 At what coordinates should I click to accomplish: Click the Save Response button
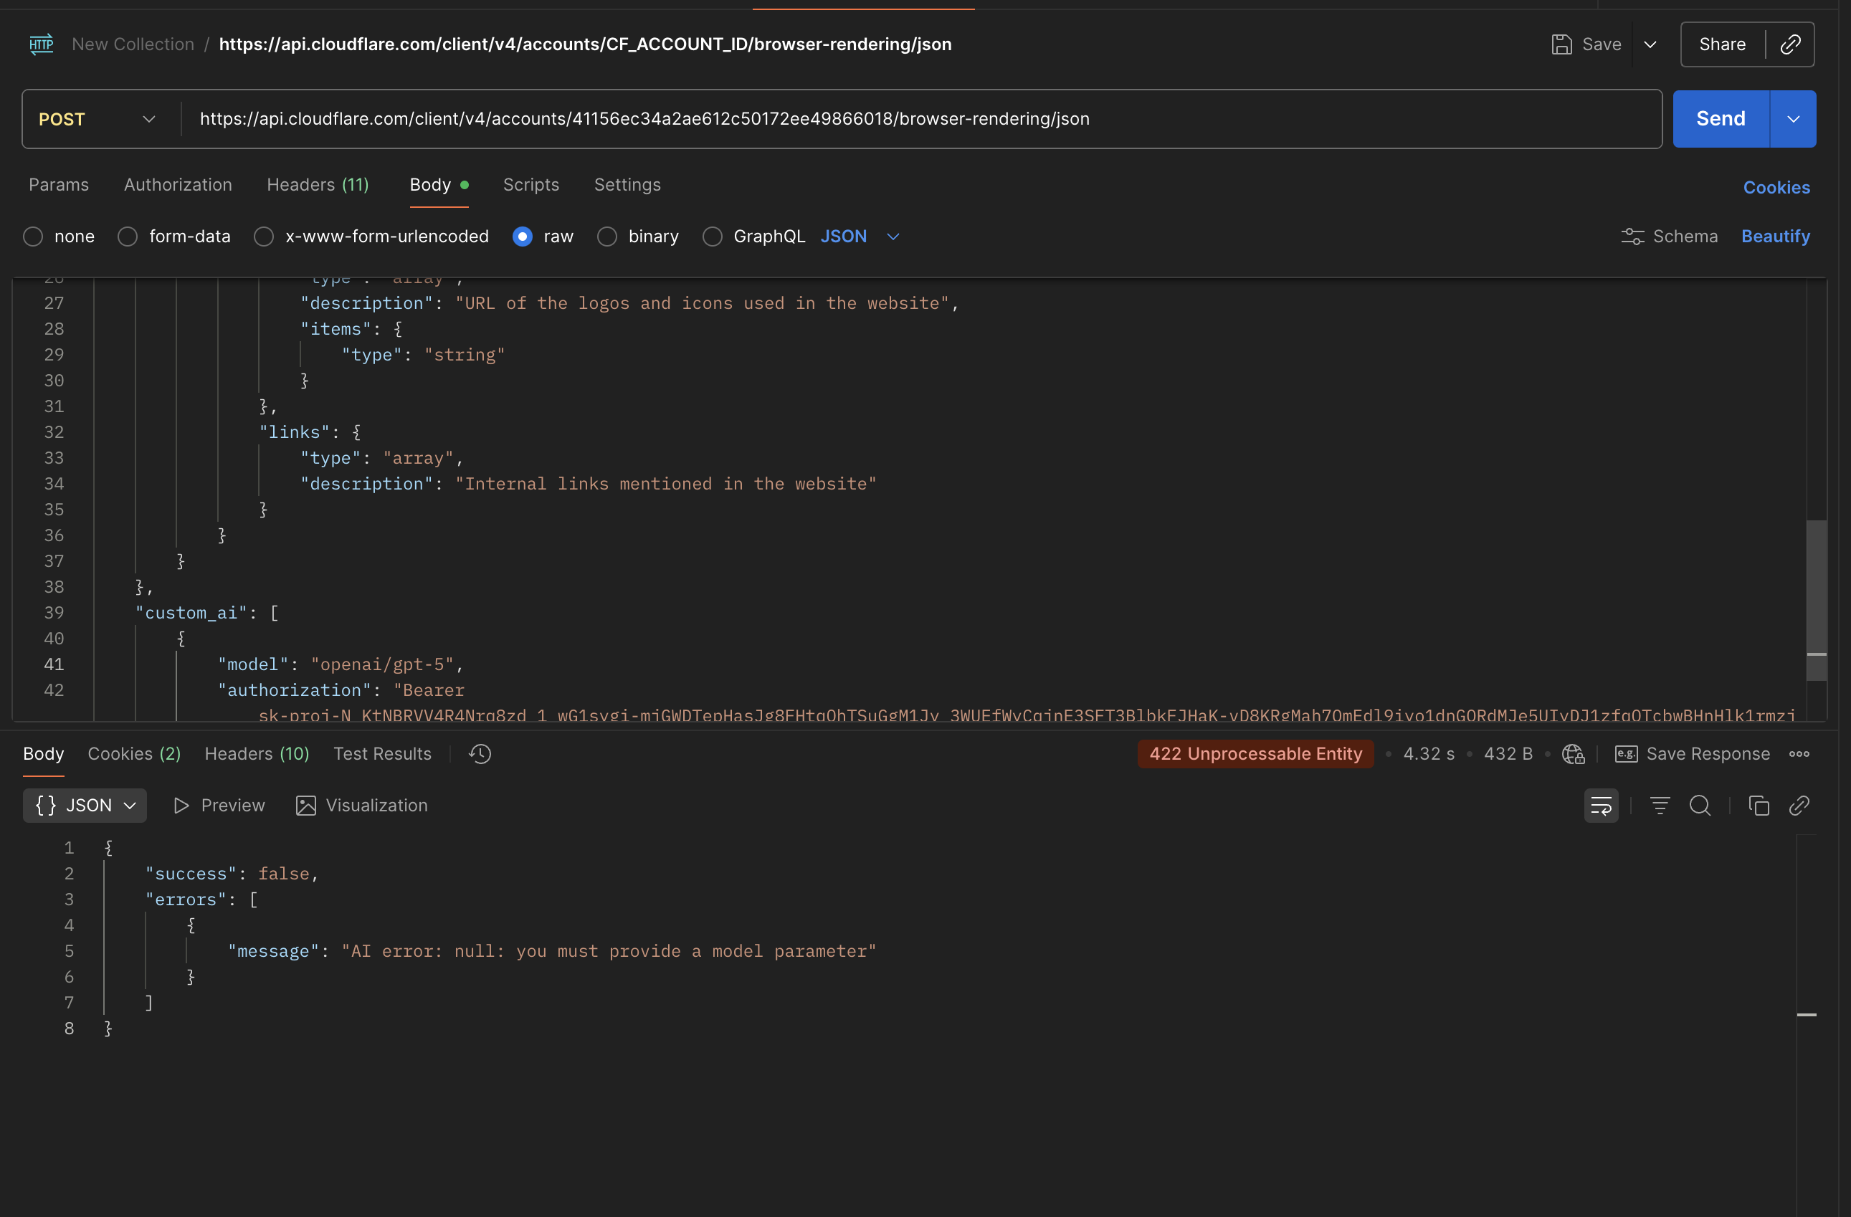click(x=1693, y=754)
